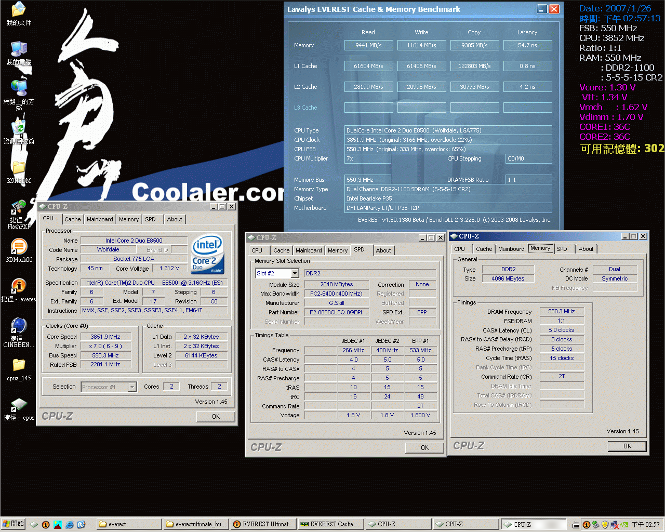Click the Intel Core 2 Duo logo
Viewport: 665px width, 532px height.
click(208, 254)
